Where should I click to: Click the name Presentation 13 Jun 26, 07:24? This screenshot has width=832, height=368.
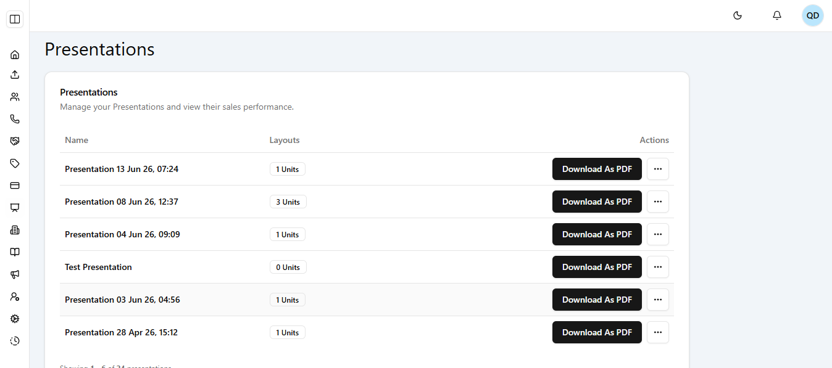click(x=122, y=169)
